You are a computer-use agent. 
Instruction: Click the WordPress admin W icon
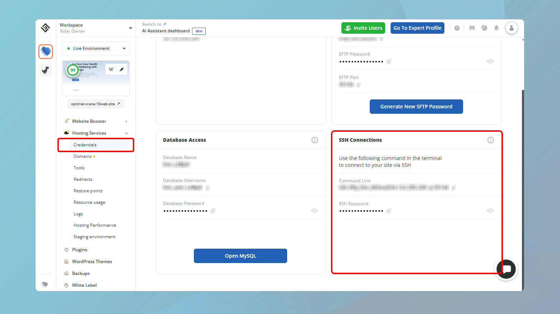tap(111, 69)
